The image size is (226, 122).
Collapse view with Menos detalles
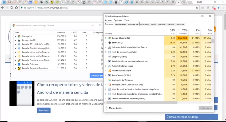(114, 108)
